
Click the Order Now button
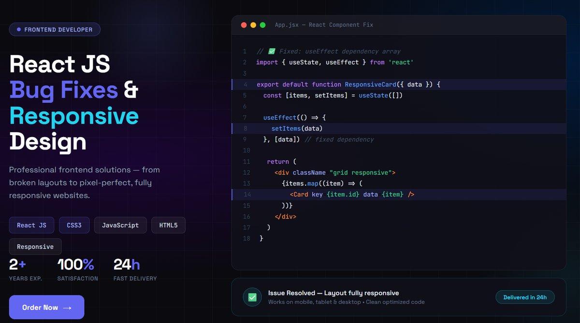46,307
